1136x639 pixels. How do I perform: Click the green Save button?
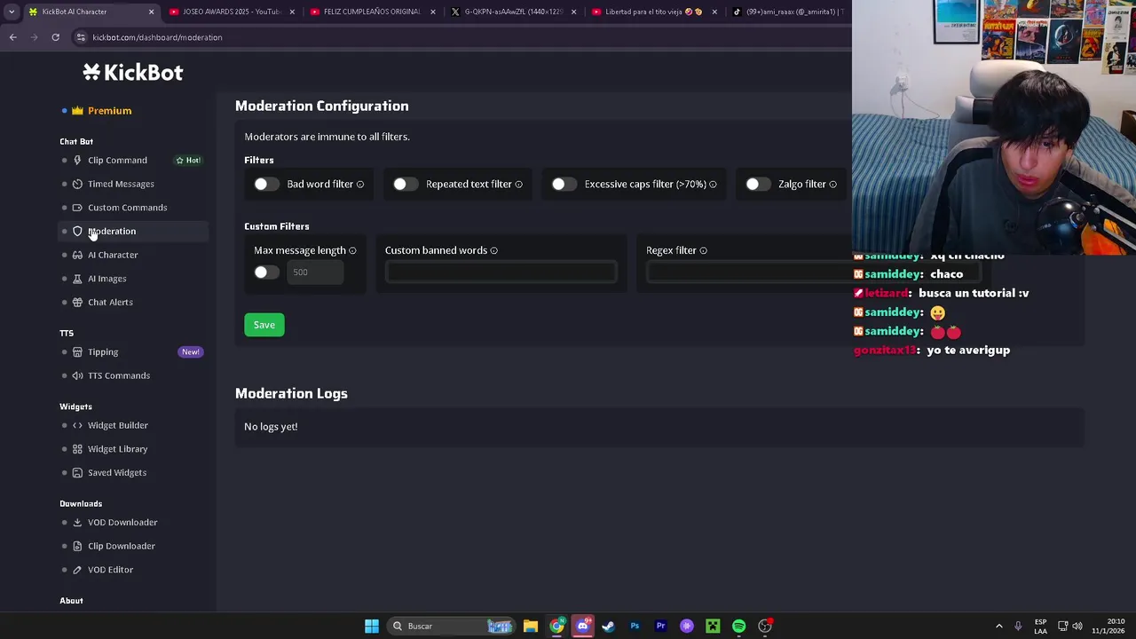[x=264, y=325]
